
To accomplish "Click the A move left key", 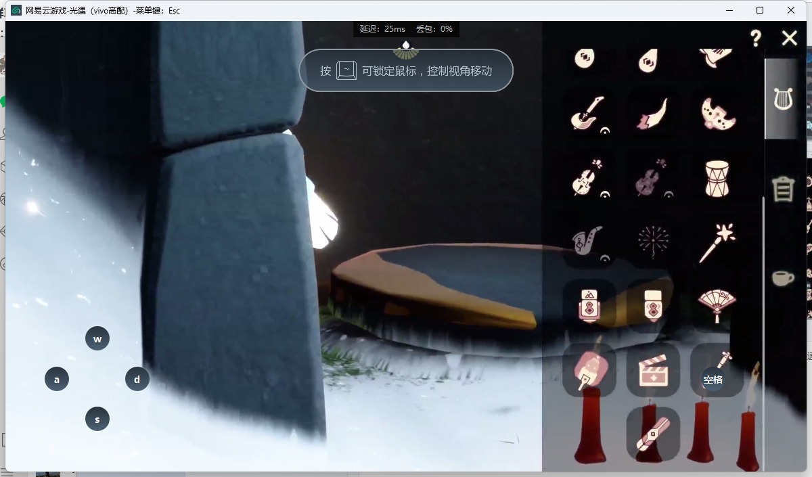I will [57, 380].
